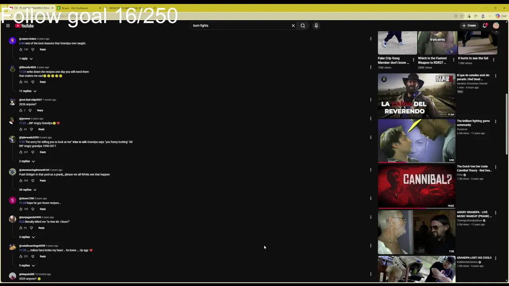509x286 pixels.
Task: Open options menu for @tanyagarcia9499 comment
Action: pos(371,217)
